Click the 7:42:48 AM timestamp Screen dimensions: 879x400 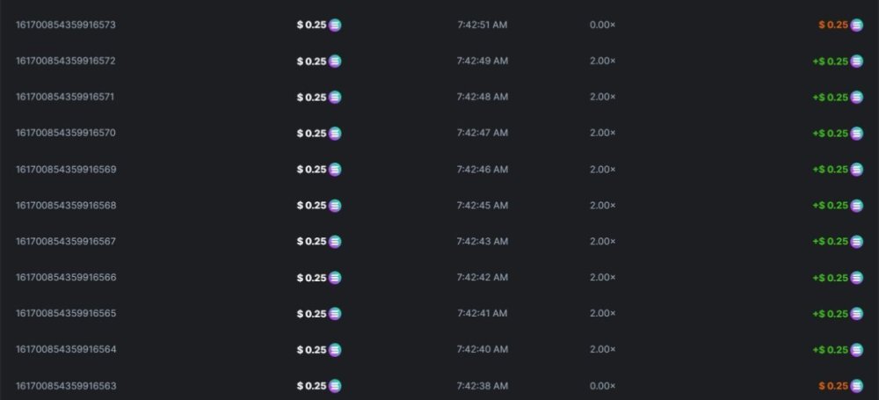(483, 97)
